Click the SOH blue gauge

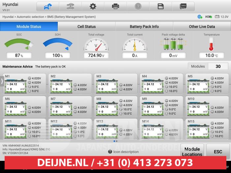pos(58,44)
